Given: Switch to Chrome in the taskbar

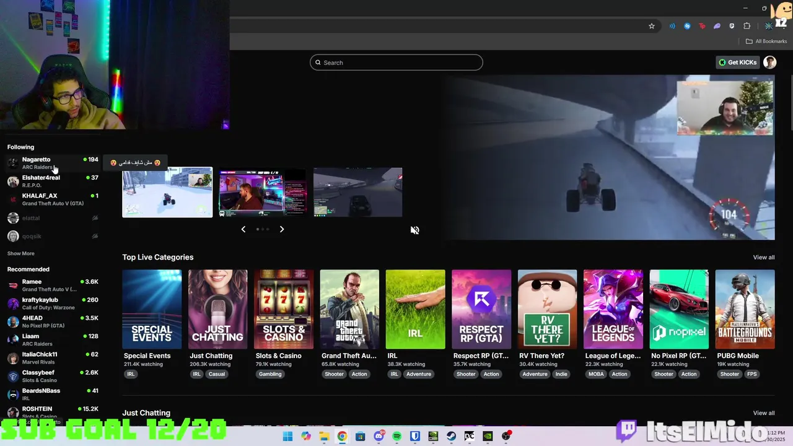Looking at the screenshot, I should tap(342, 436).
